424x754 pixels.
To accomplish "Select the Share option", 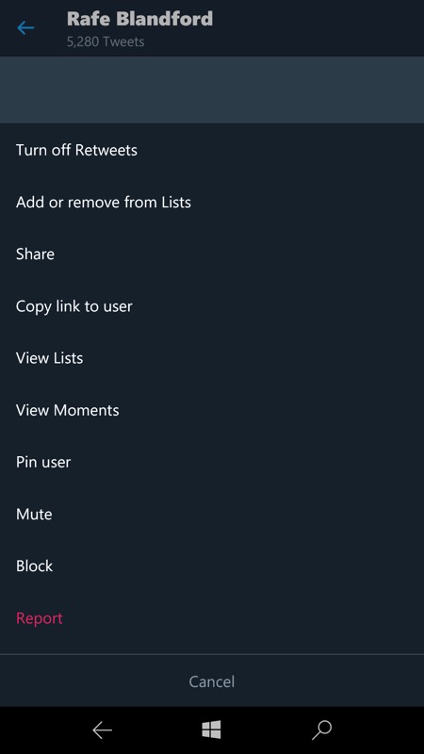I will [35, 254].
